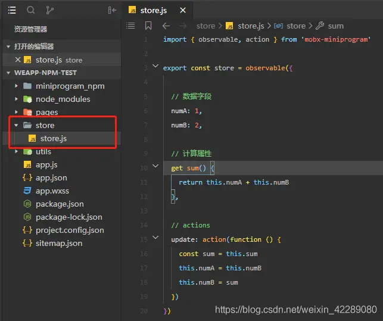Collapse the sidebar panel with arrow icon

(x=112, y=10)
